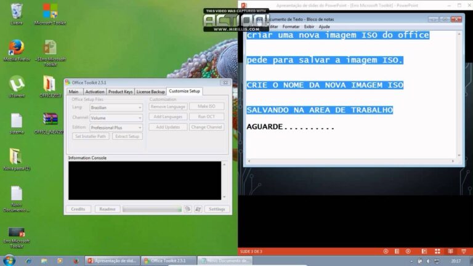Open the OFFICE2013 folder icon
The image size is (473, 266).
[x=50, y=87]
